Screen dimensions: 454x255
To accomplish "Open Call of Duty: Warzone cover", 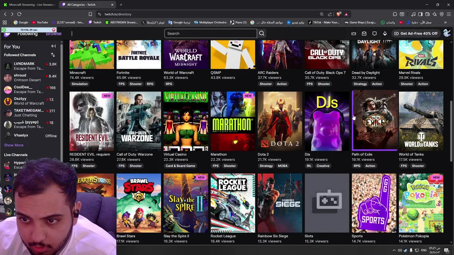I will [139, 121].
